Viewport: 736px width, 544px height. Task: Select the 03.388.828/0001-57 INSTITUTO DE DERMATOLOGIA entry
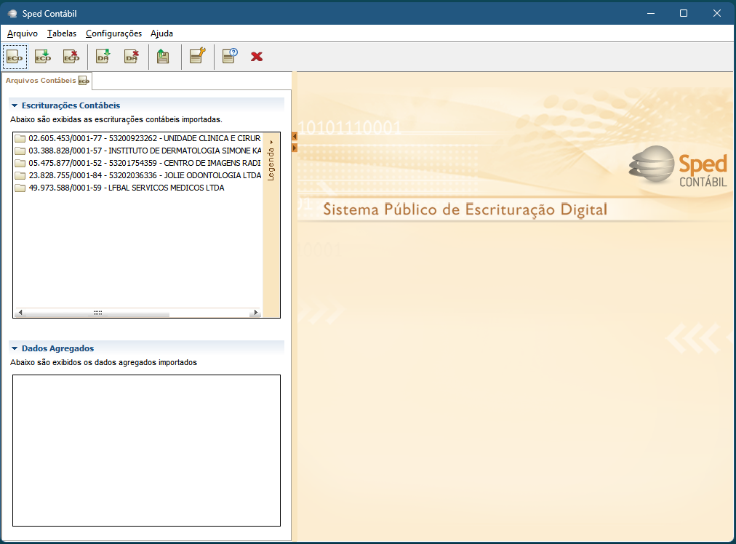click(x=145, y=151)
